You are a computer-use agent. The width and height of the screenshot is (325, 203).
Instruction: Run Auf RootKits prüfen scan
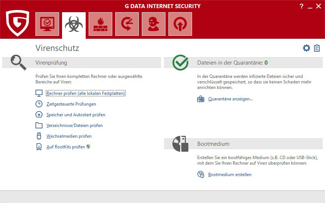click(x=65, y=147)
